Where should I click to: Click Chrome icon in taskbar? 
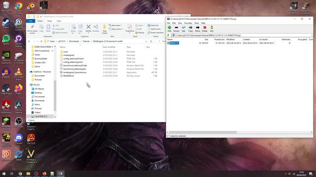click(x=20, y=174)
